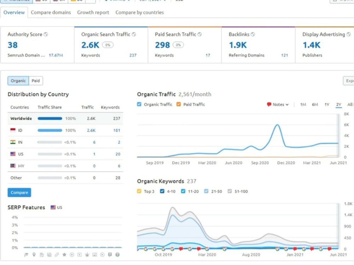Image resolution: width=354 pixels, height=265 pixels.
Task: Toggle the Top 3 keywords checkbox
Action: pos(139,191)
